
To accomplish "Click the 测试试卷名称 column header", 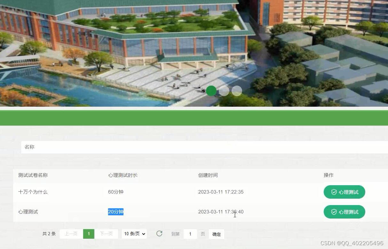I will [x=33, y=175].
